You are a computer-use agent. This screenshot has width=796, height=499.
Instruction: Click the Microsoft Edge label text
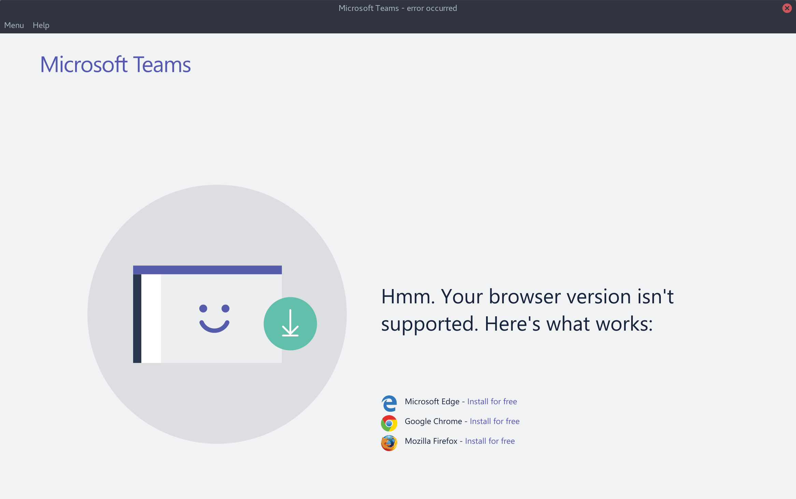(432, 402)
